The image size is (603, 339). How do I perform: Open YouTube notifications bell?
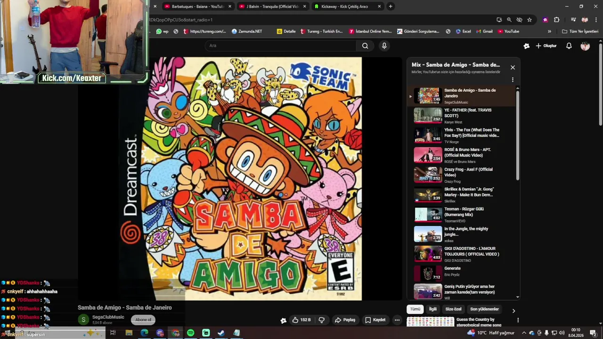[569, 46]
